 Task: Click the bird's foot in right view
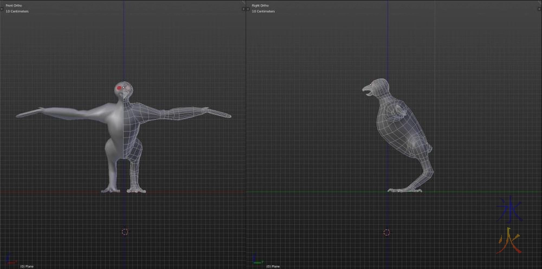pyautogui.click(x=400, y=189)
